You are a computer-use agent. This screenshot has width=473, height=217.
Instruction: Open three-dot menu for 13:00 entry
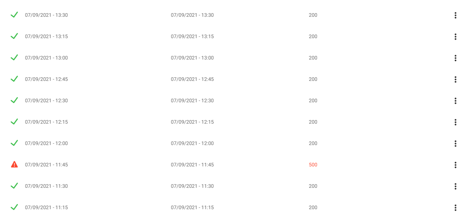pyautogui.click(x=455, y=58)
